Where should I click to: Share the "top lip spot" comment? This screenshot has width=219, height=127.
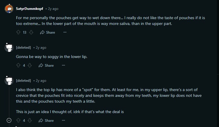[46, 120]
